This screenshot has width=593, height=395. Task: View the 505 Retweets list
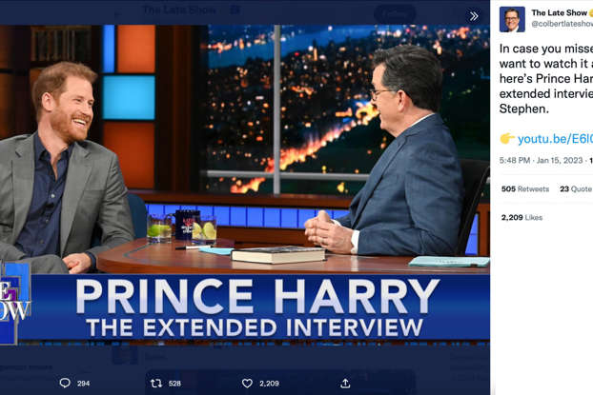pyautogui.click(x=525, y=188)
